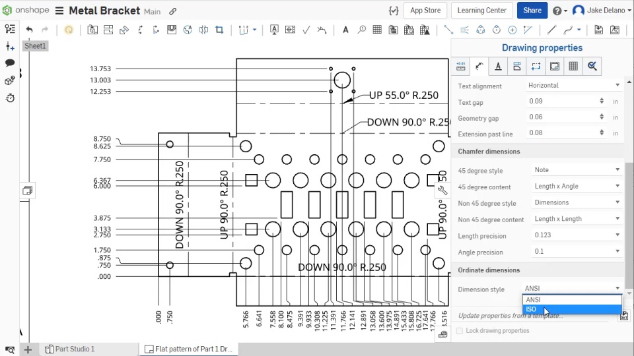
Task: Click the link icon next to Main
Action: click(172, 11)
